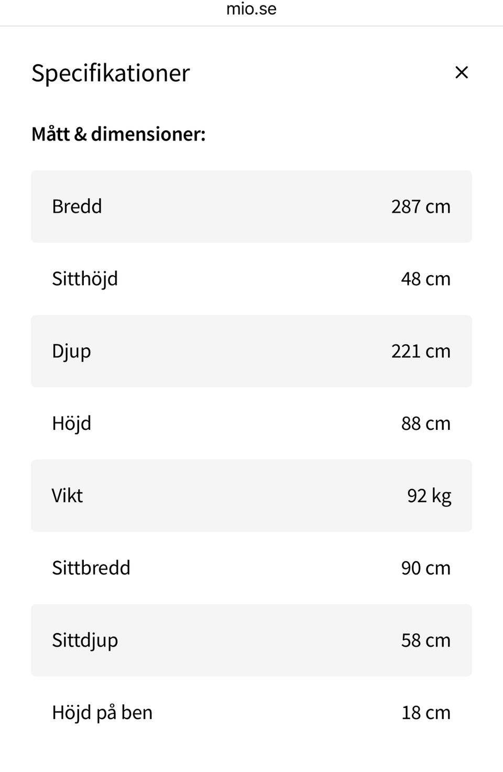The width and height of the screenshot is (503, 772).
Task: Select the Höjd på ben row label
Action: 102,713
